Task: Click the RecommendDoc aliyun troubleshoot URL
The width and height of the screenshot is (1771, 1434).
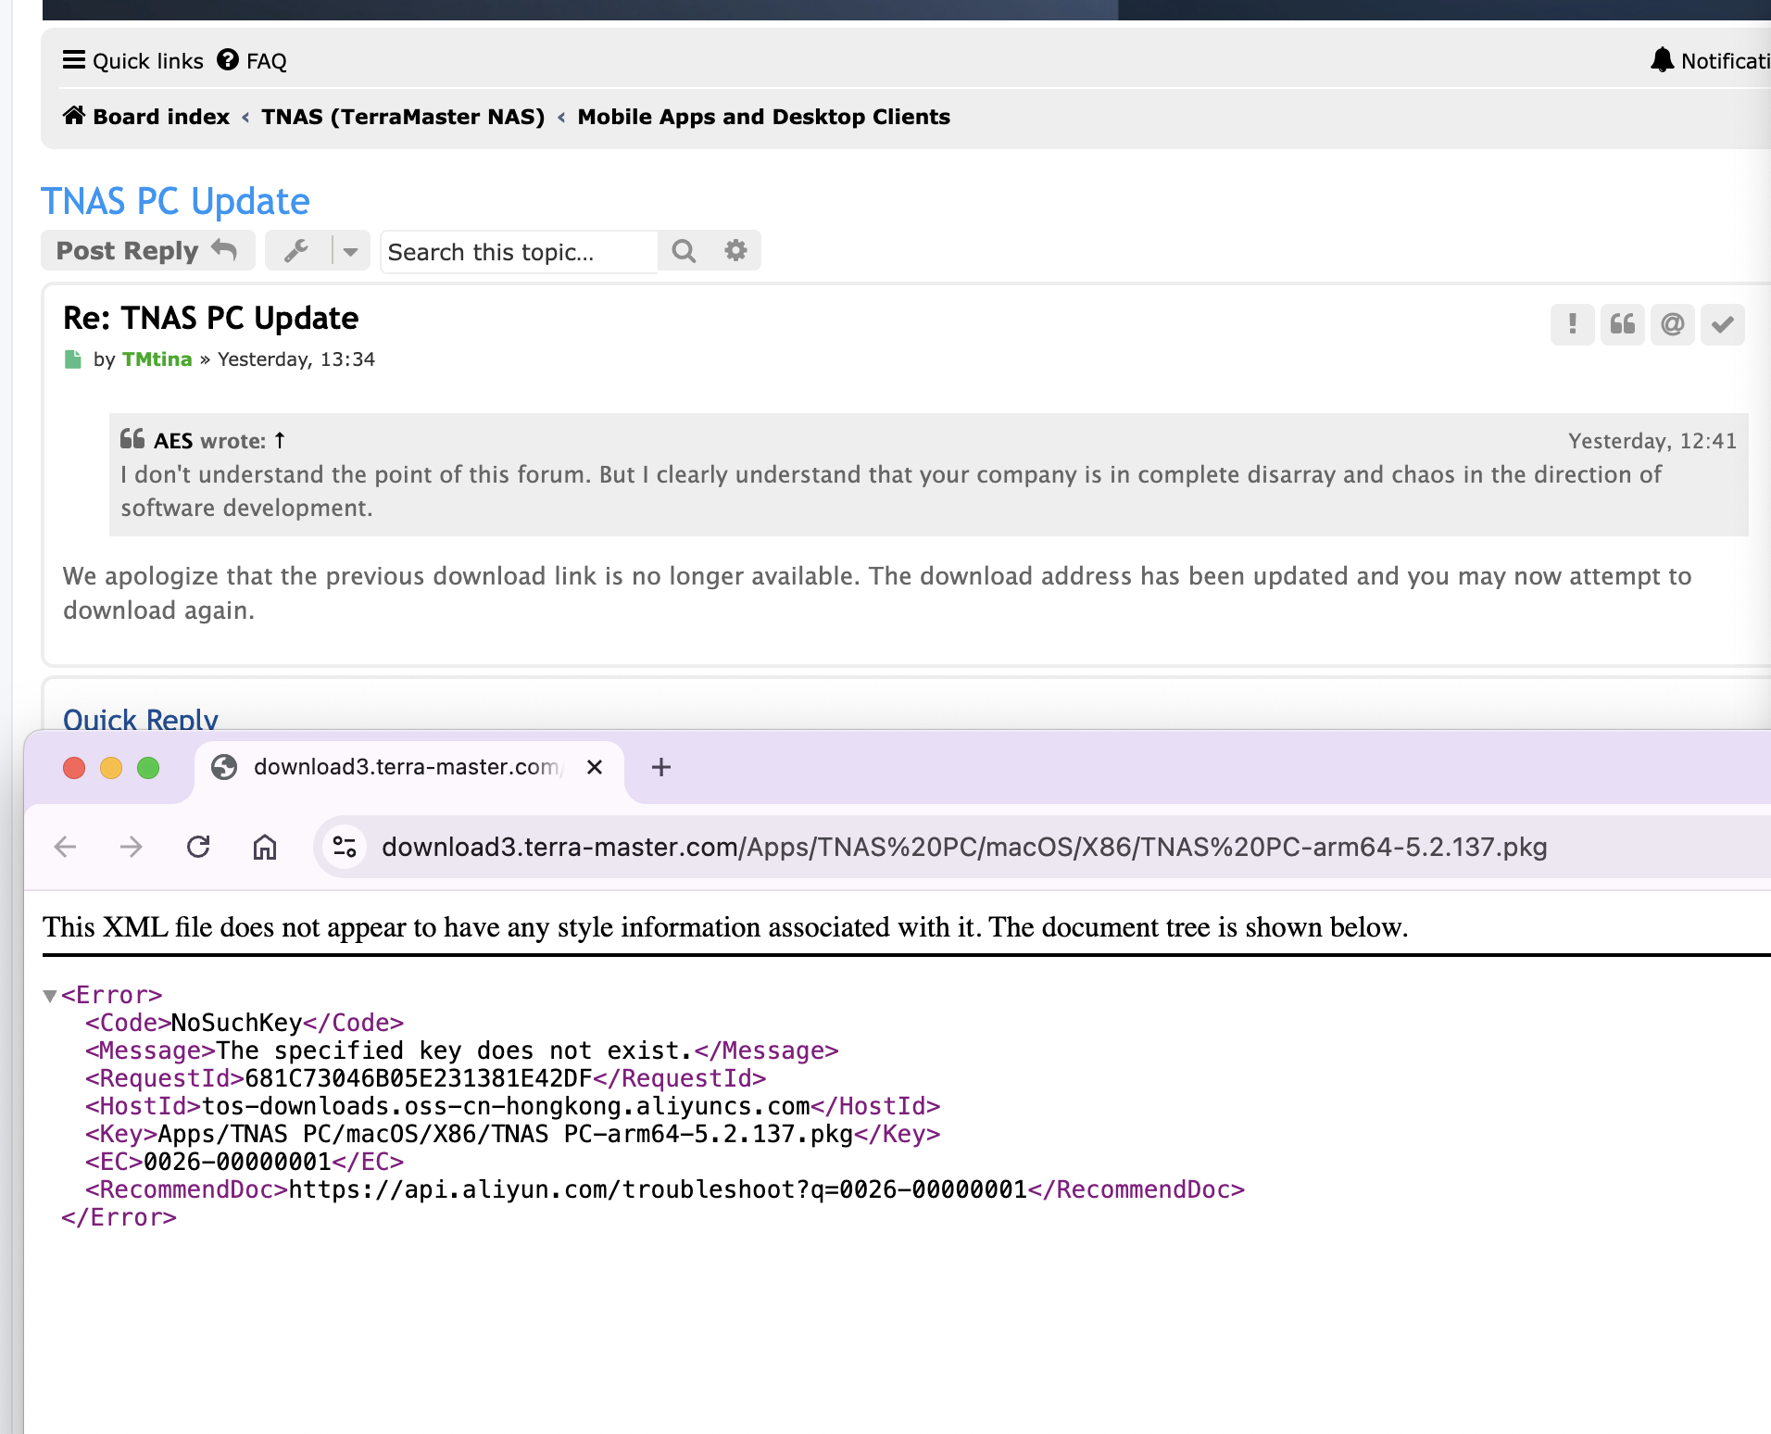Action: [658, 1189]
